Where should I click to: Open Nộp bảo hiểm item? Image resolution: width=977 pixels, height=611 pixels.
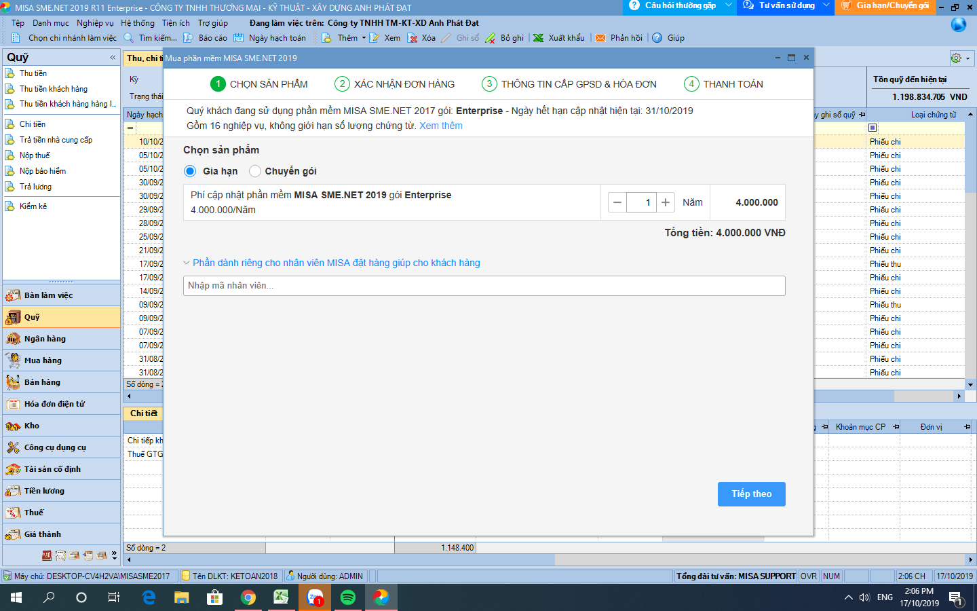pyautogui.click(x=43, y=171)
